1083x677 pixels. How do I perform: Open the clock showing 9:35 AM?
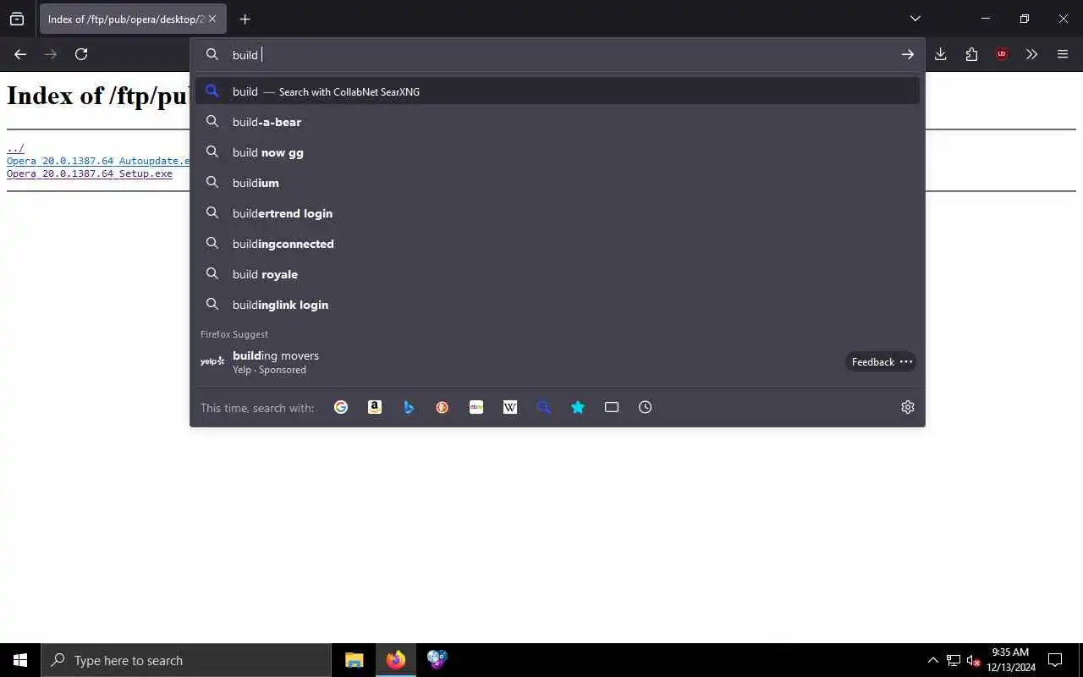[x=1010, y=660]
